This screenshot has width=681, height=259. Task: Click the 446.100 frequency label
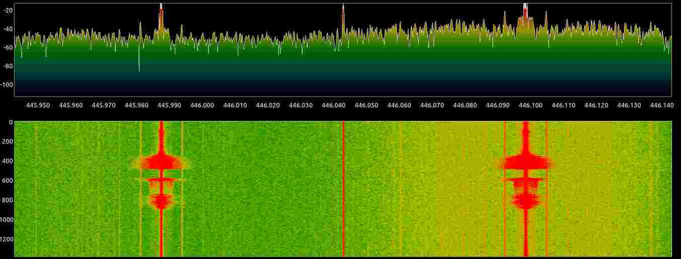point(532,105)
